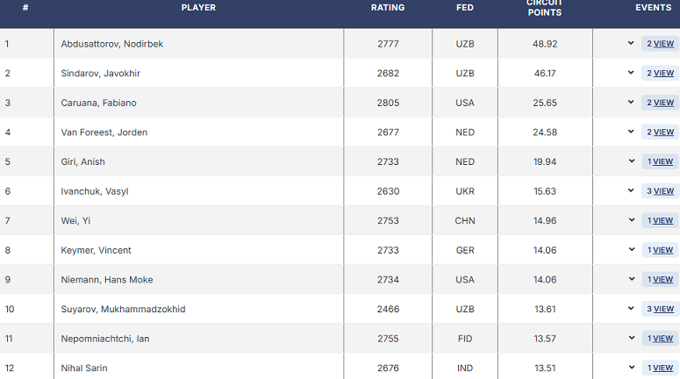Open player name Caruana, Fabiano

point(98,103)
